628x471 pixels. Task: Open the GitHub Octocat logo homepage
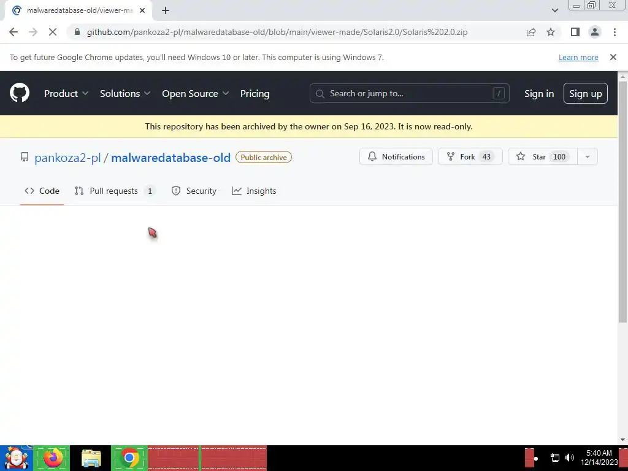pyautogui.click(x=19, y=93)
